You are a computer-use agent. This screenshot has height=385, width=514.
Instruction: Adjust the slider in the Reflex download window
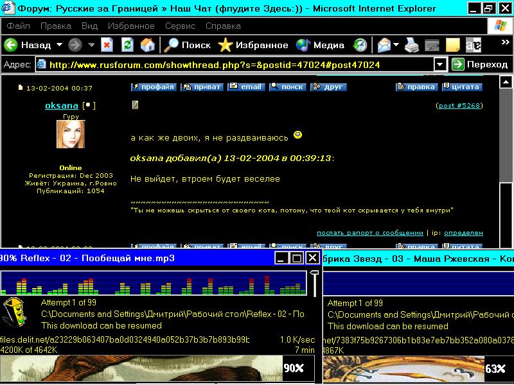pyautogui.click(x=314, y=274)
